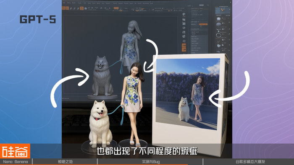This screenshot has height=165, width=294.
Task: Select the grey dog model in the viewport
Action: [x=102, y=77]
